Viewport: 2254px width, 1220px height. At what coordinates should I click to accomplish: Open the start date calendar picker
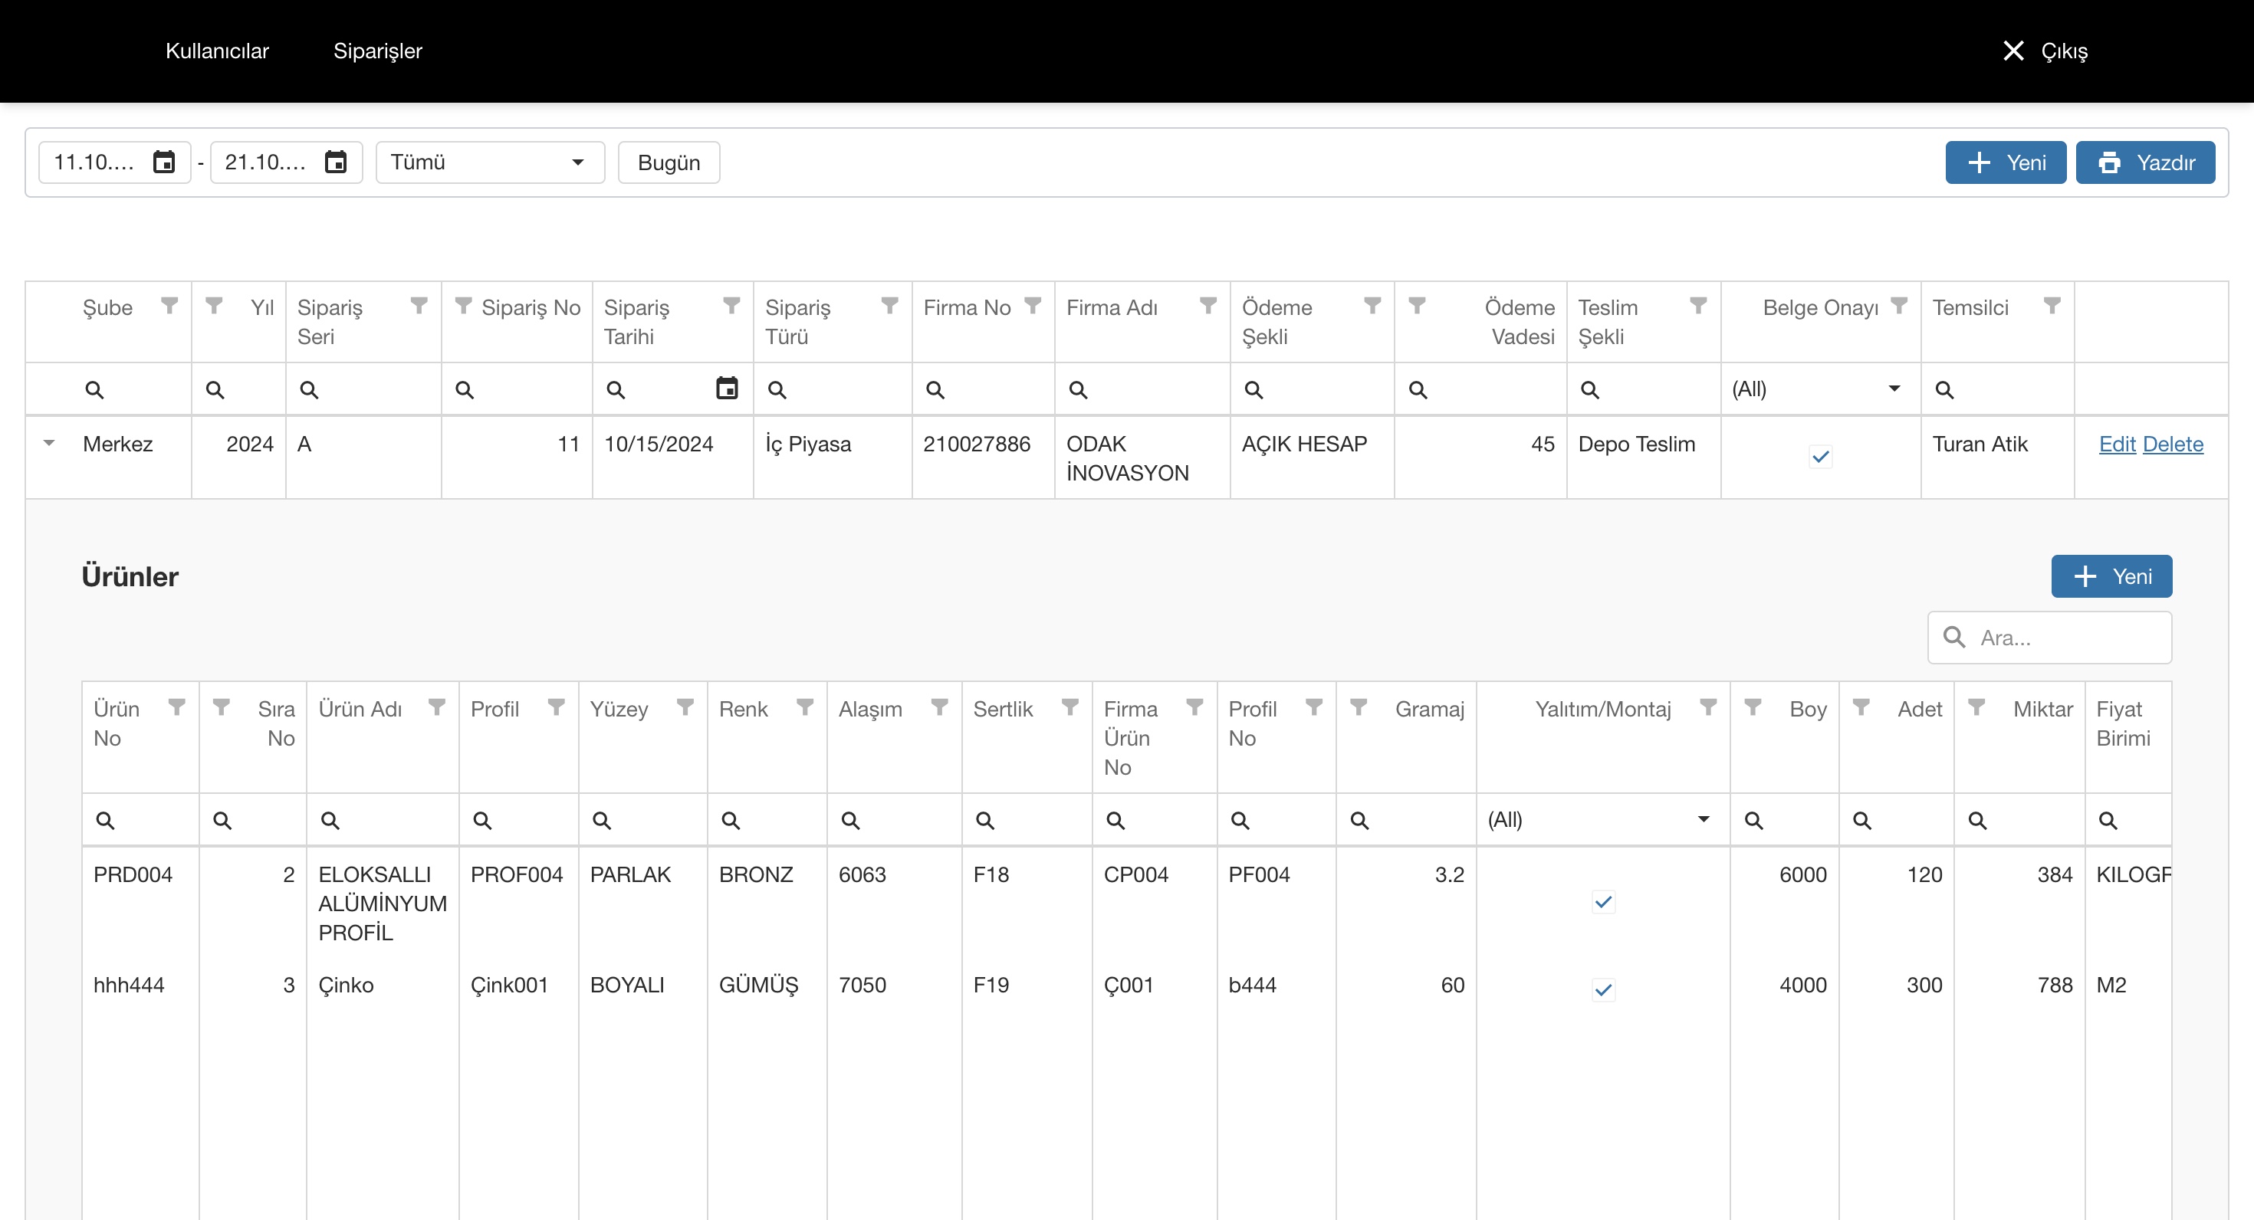(163, 162)
